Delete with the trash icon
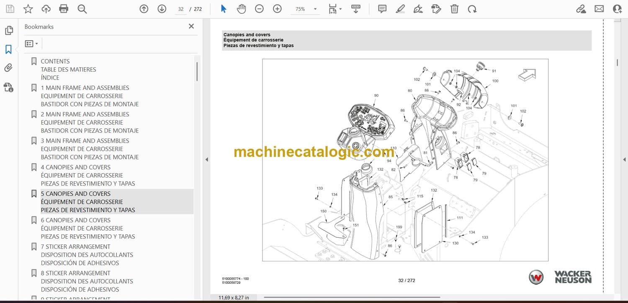The image size is (628, 303). click(454, 9)
